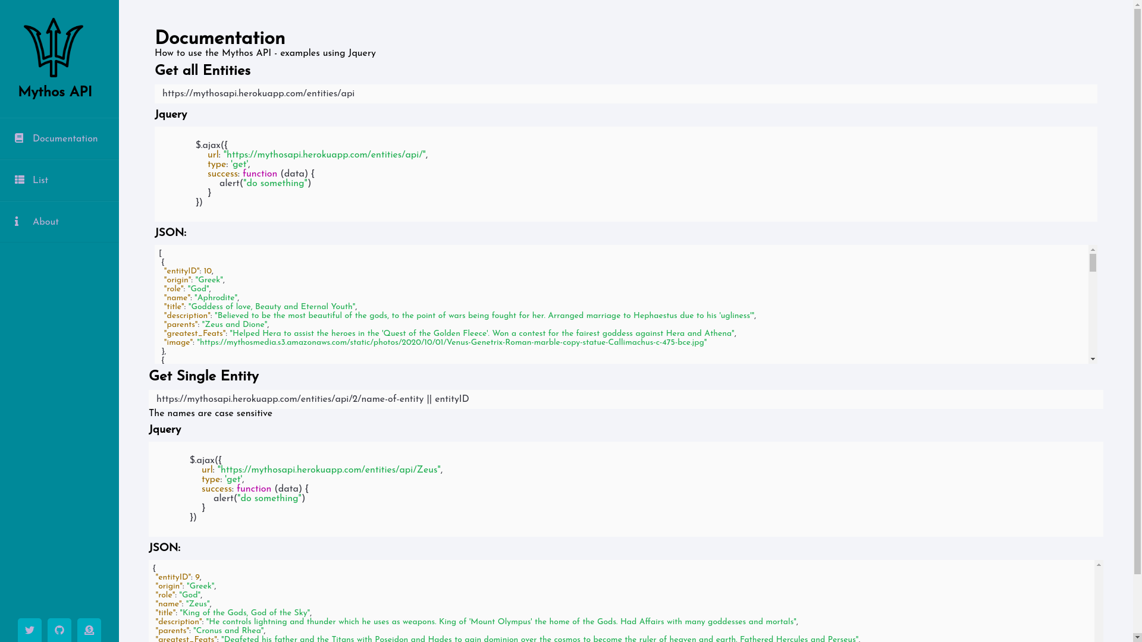Image resolution: width=1142 pixels, height=642 pixels.
Task: Select the single entity endpoint URL field
Action: [626, 399]
